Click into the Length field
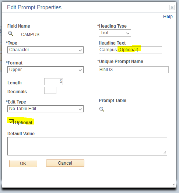Screen dimensions: 179x193 tap(53, 81)
